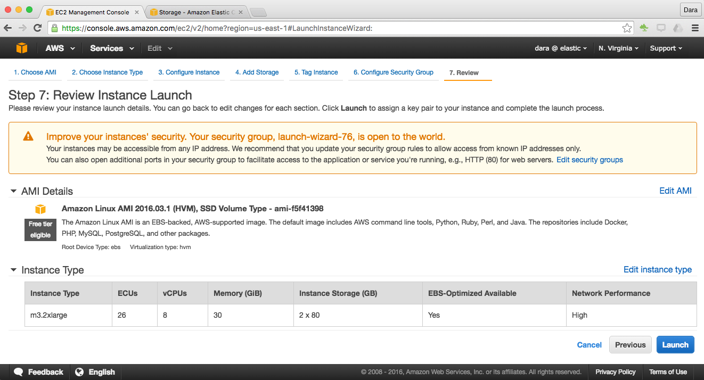This screenshot has height=380, width=704.
Task: Click the Edit security groups link
Action: point(590,160)
